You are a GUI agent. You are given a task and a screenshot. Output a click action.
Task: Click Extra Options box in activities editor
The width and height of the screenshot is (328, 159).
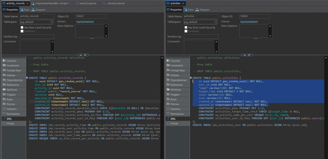254,31
